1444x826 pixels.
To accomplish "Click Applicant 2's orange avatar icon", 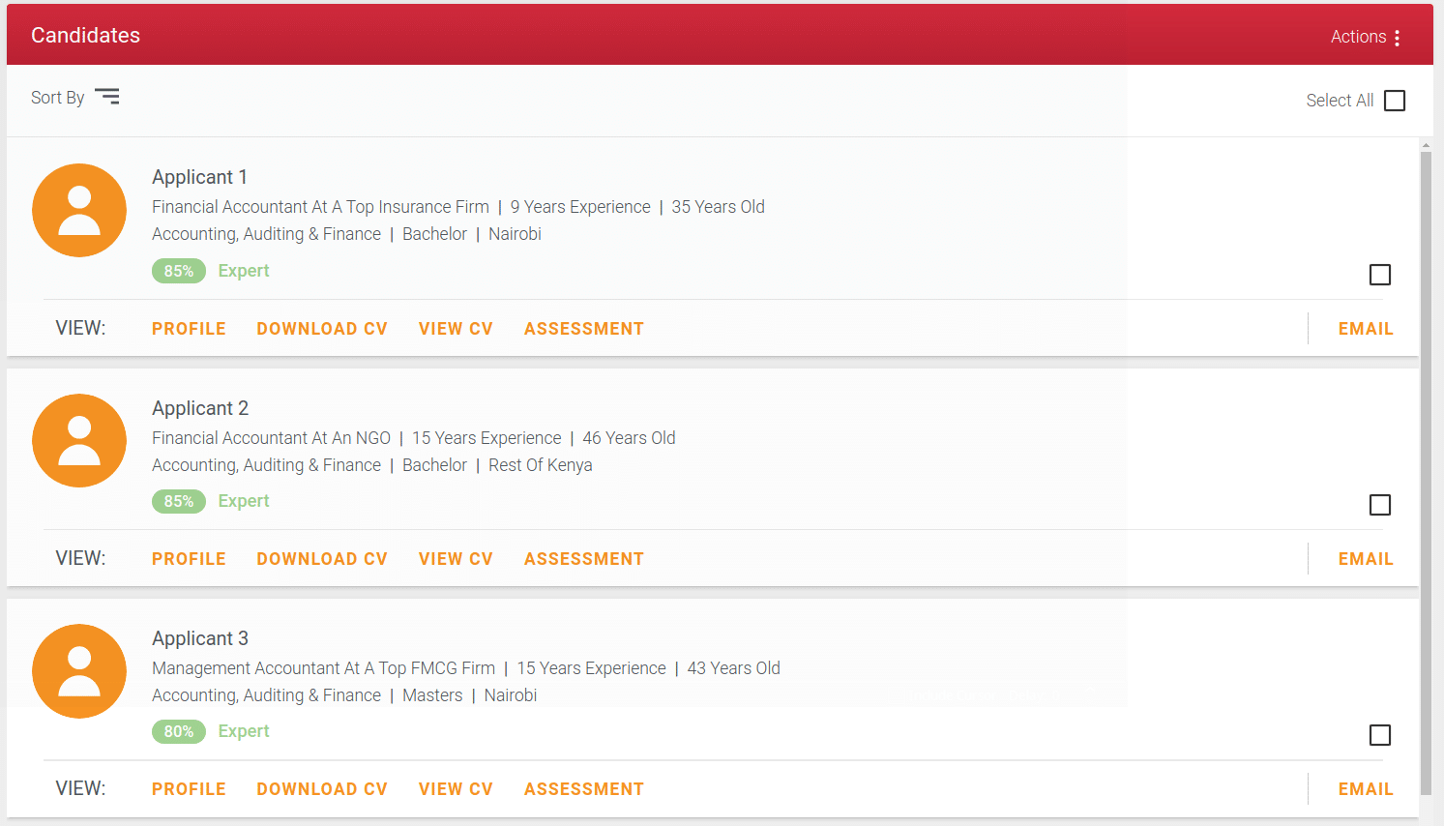I will tap(79, 441).
